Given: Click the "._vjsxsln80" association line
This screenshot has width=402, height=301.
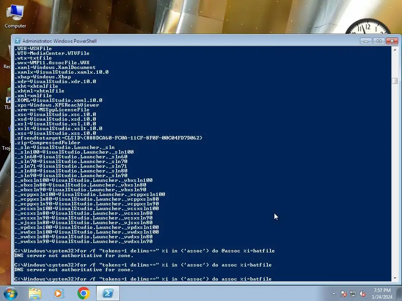Looking at the screenshot, I should point(84,223).
